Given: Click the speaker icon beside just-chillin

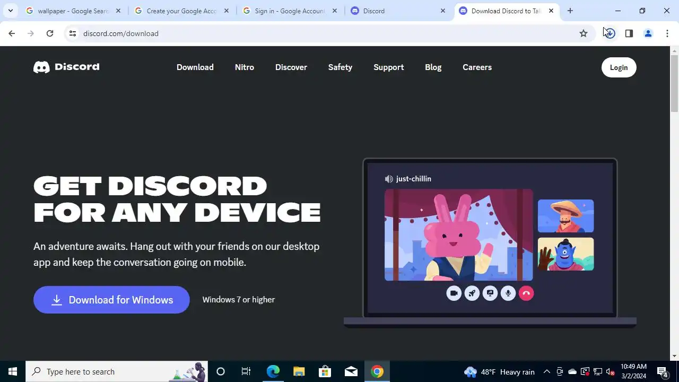Looking at the screenshot, I should click(x=389, y=179).
